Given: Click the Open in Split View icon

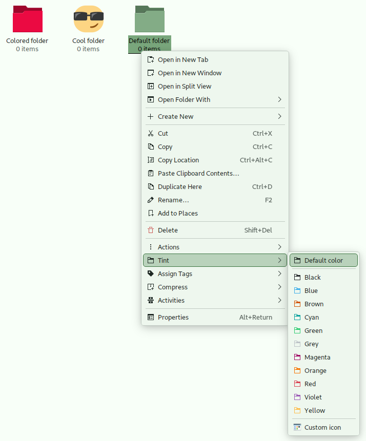Looking at the screenshot, I should pyautogui.click(x=151, y=87).
